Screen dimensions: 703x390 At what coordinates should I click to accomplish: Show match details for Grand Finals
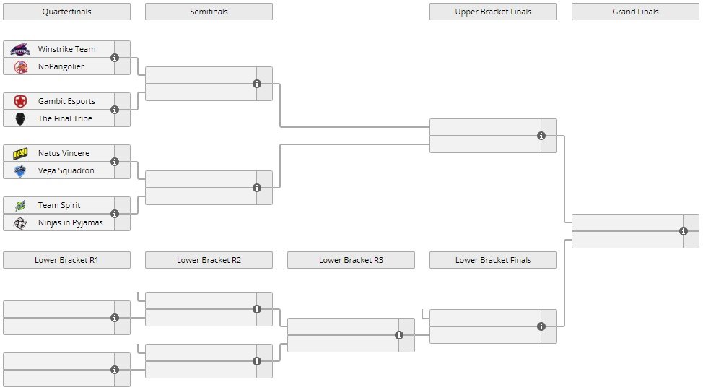click(x=684, y=231)
